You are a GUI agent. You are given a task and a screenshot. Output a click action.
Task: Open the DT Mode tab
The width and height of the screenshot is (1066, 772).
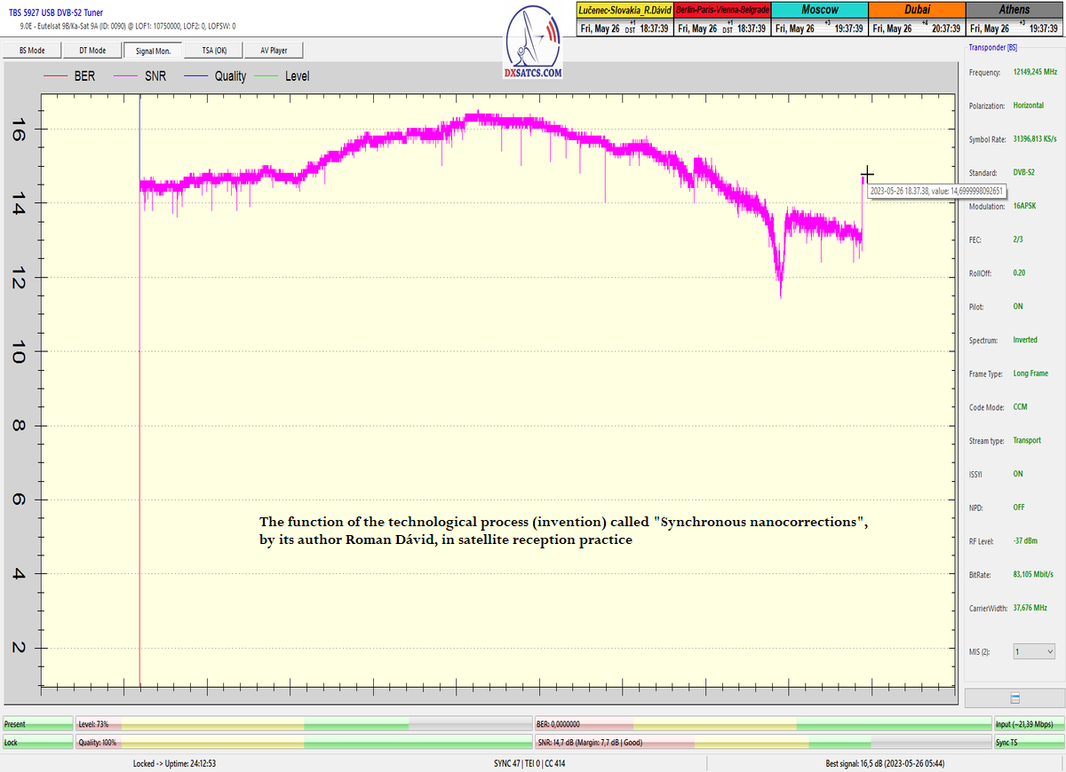tap(91, 51)
